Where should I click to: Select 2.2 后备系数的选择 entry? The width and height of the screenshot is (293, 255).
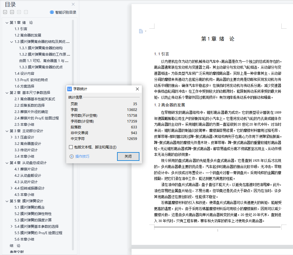(30, 105)
